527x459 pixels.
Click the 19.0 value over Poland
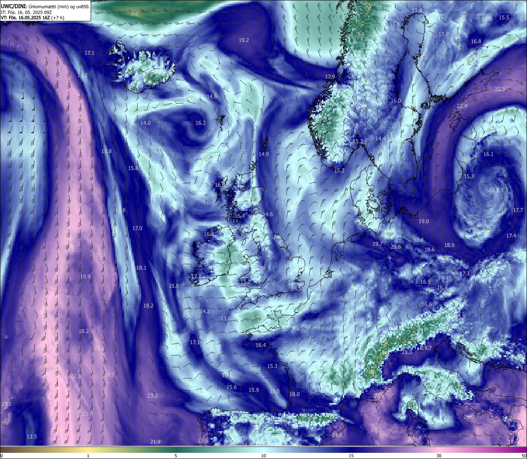click(x=424, y=221)
